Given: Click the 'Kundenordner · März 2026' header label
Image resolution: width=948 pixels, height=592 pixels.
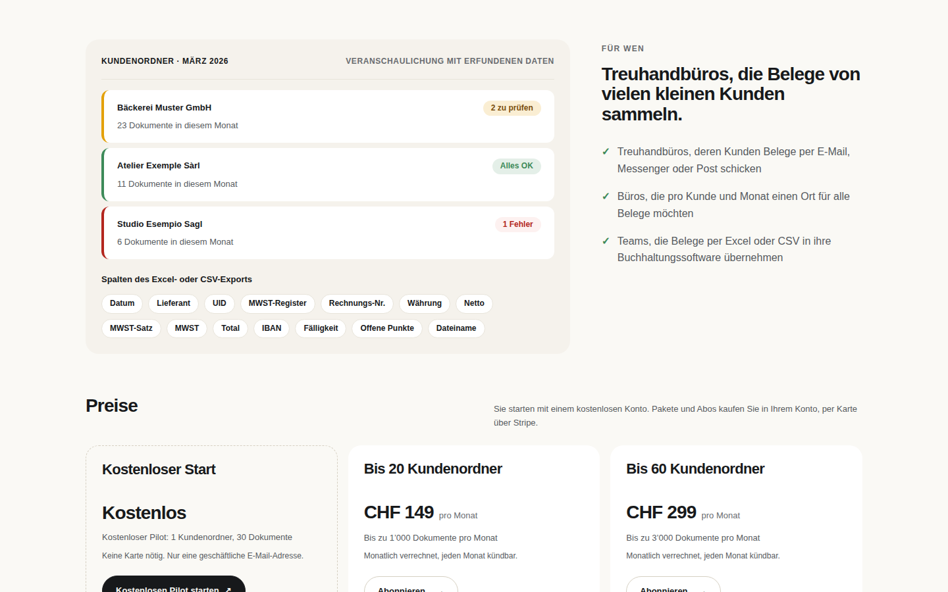Looking at the screenshot, I should pyautogui.click(x=165, y=61).
